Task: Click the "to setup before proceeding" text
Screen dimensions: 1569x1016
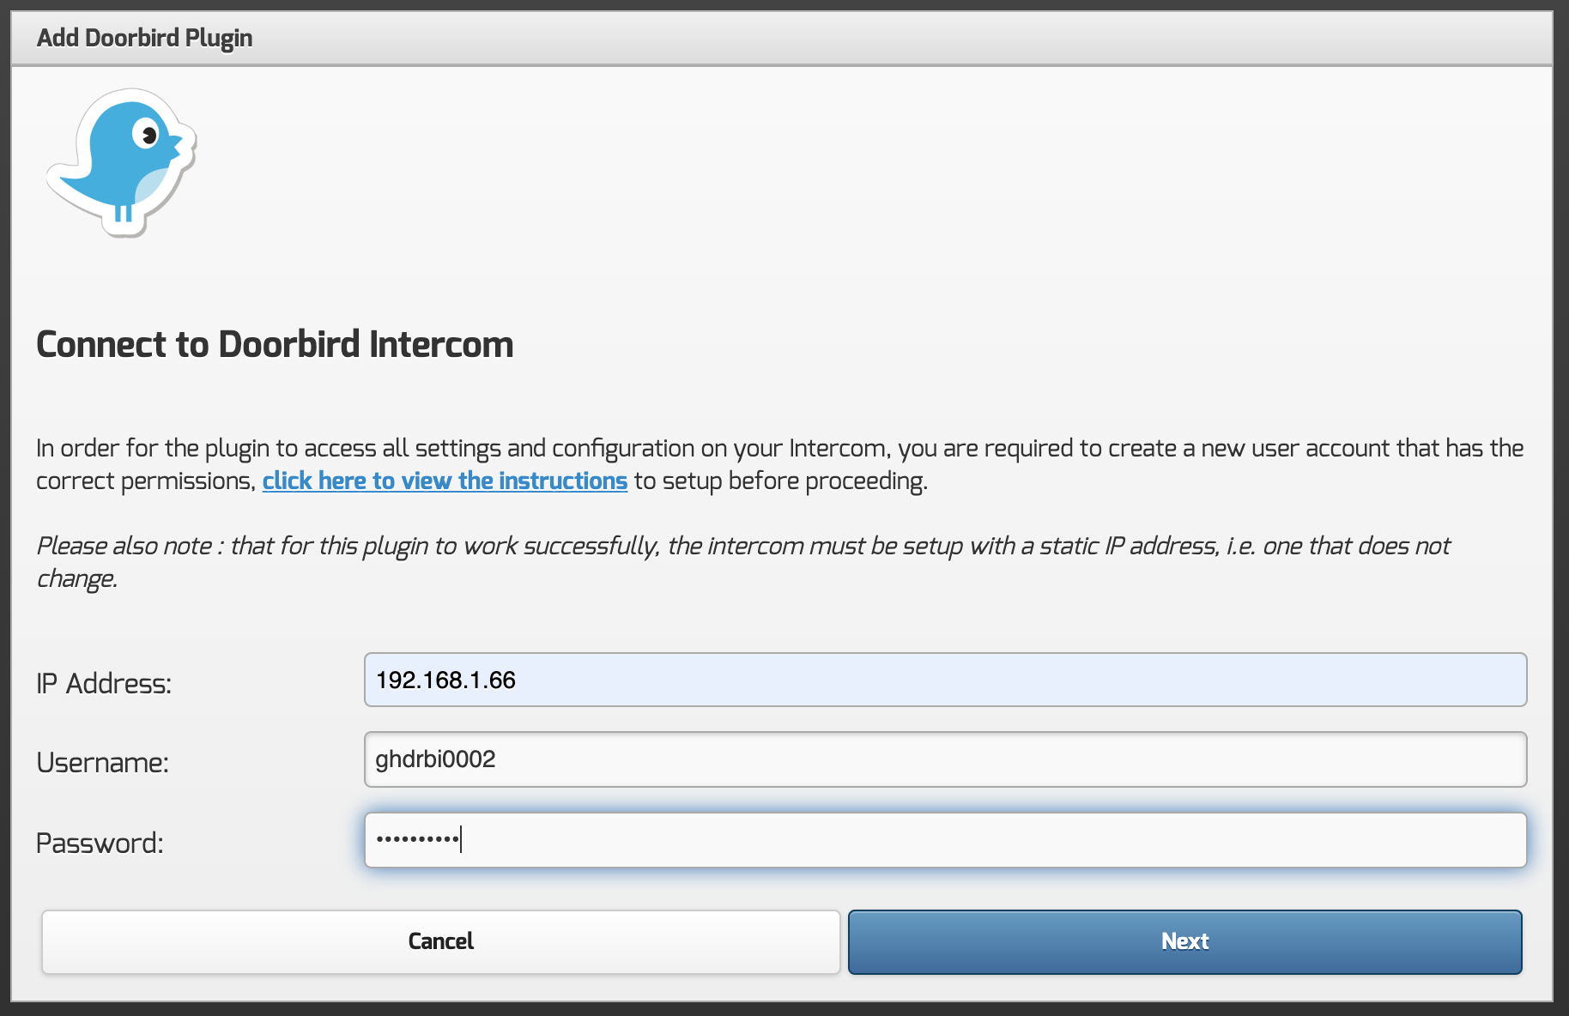Action: 780,481
